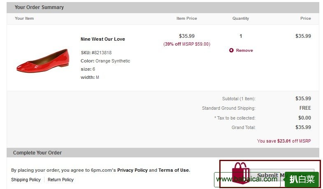The image size is (323, 189).
Task: Select the quantity value 1
Action: (241, 36)
